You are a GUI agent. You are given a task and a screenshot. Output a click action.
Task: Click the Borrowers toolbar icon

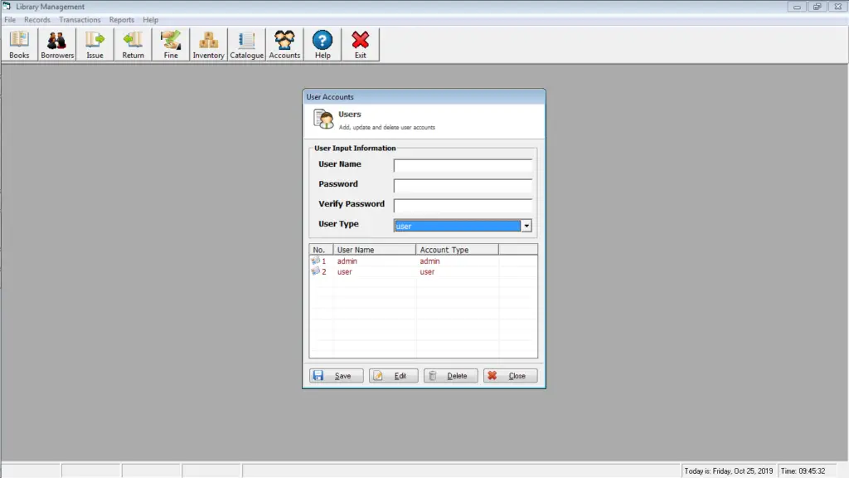(56, 43)
